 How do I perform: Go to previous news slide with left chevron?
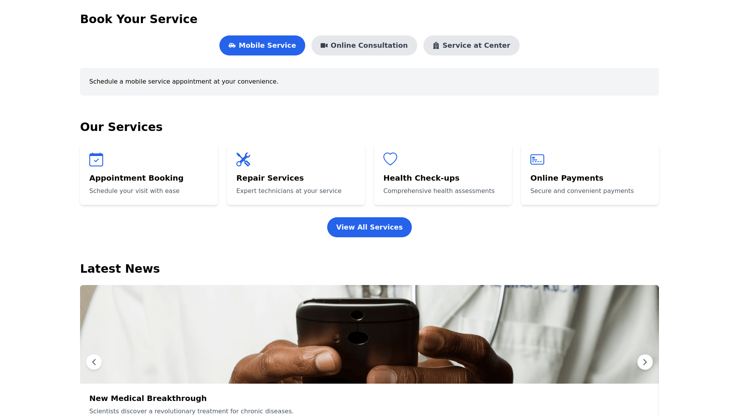[x=94, y=362]
